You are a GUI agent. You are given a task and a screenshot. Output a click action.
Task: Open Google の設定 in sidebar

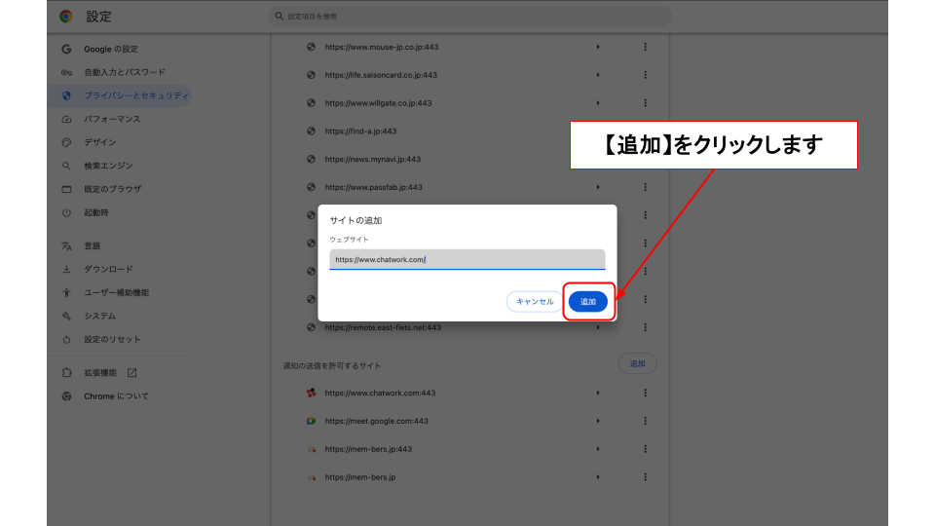coord(110,49)
